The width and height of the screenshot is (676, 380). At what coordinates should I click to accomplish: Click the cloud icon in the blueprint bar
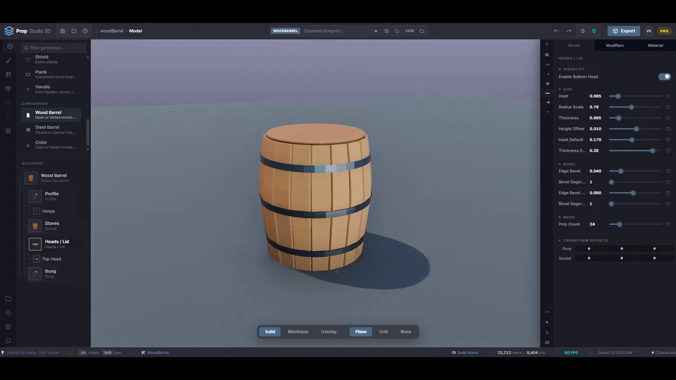point(397,31)
